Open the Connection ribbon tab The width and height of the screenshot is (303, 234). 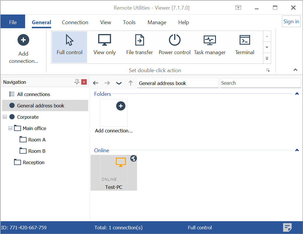pos(75,22)
